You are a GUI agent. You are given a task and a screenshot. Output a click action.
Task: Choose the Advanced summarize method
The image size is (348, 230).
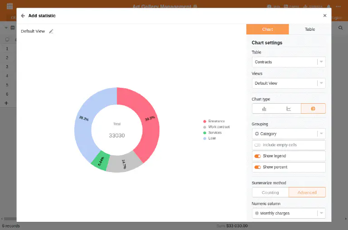click(x=307, y=192)
